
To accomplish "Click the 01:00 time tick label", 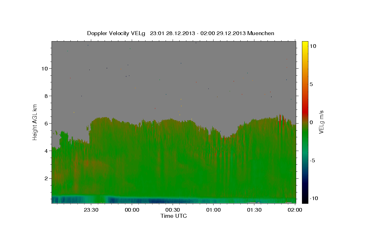I will [x=213, y=210].
